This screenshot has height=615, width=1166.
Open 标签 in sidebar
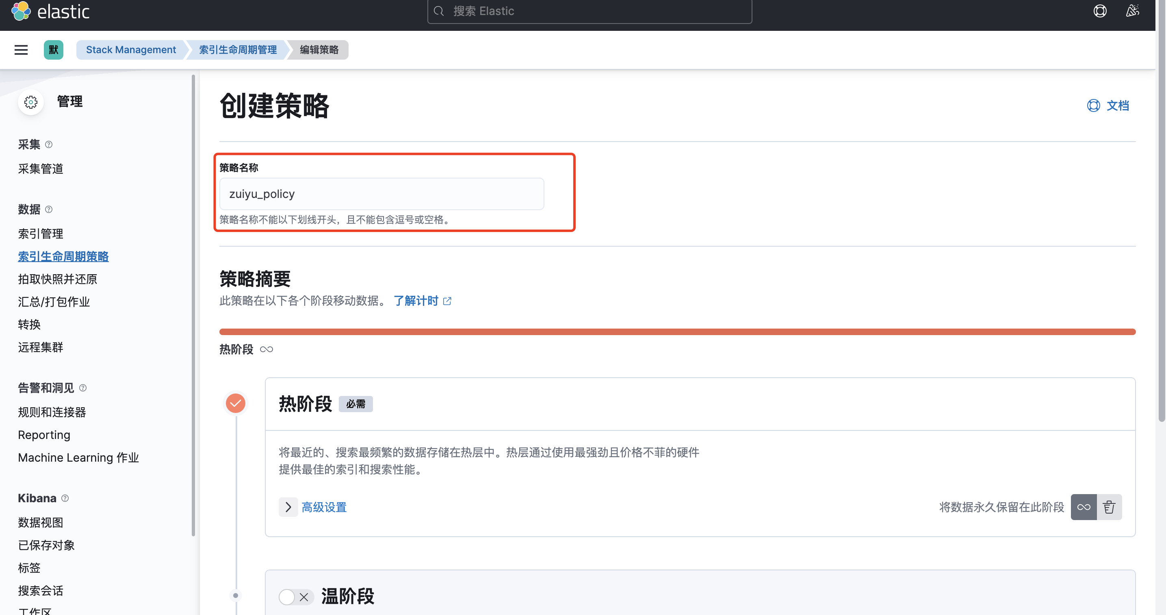pos(29,568)
